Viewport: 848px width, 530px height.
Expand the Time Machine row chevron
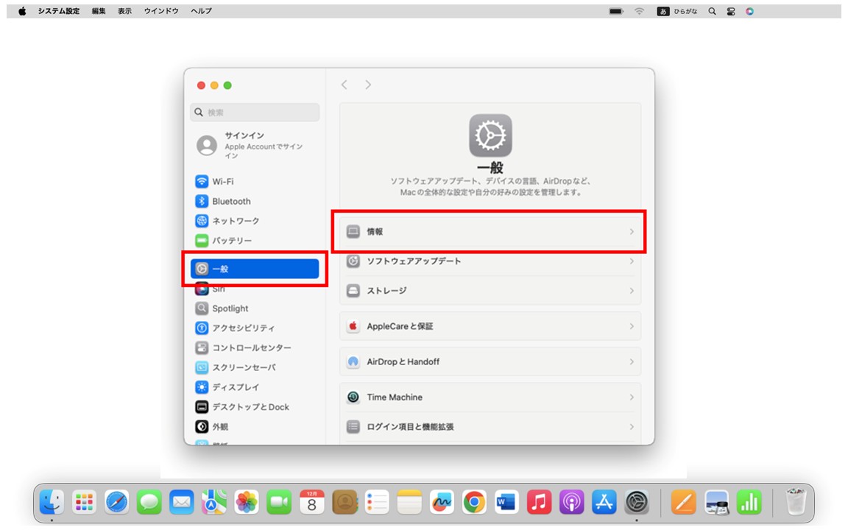pyautogui.click(x=632, y=397)
